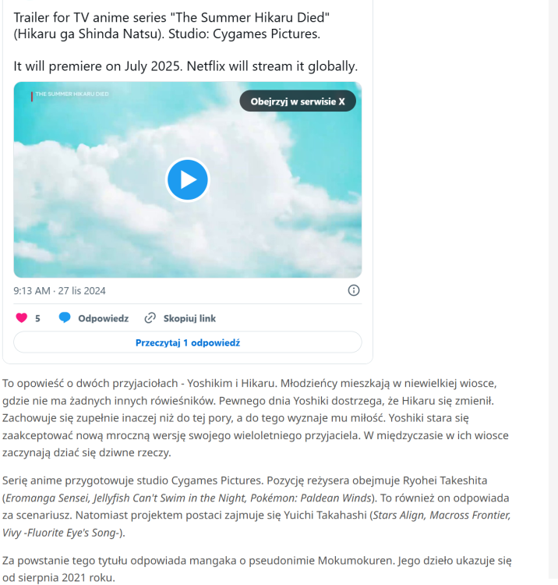
Task: Click the paragraph mentioning mangaka Mokumokuren
Action: pos(257,569)
